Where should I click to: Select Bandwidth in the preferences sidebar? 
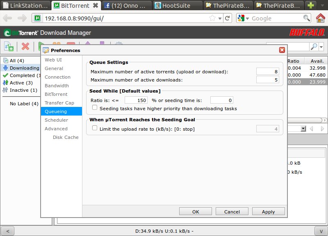(57, 86)
